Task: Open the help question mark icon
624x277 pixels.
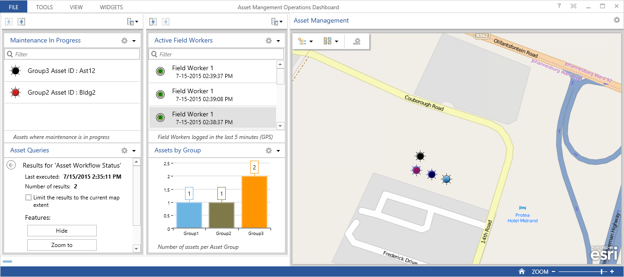Action: coord(559,6)
